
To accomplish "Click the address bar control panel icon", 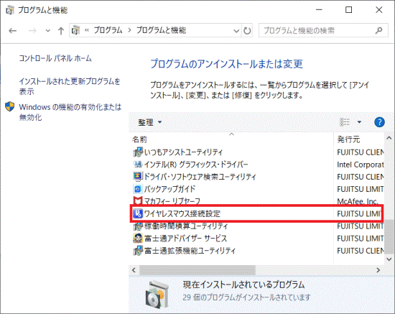I will [x=75, y=30].
